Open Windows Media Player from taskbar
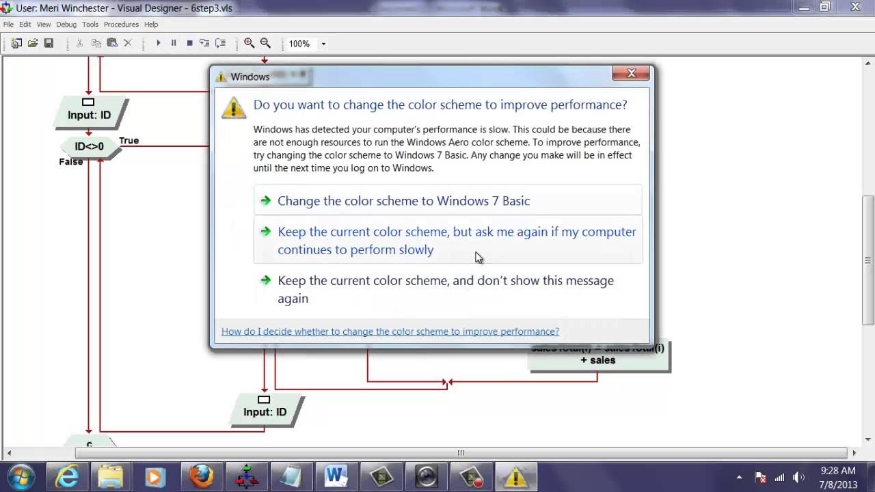 [x=154, y=477]
